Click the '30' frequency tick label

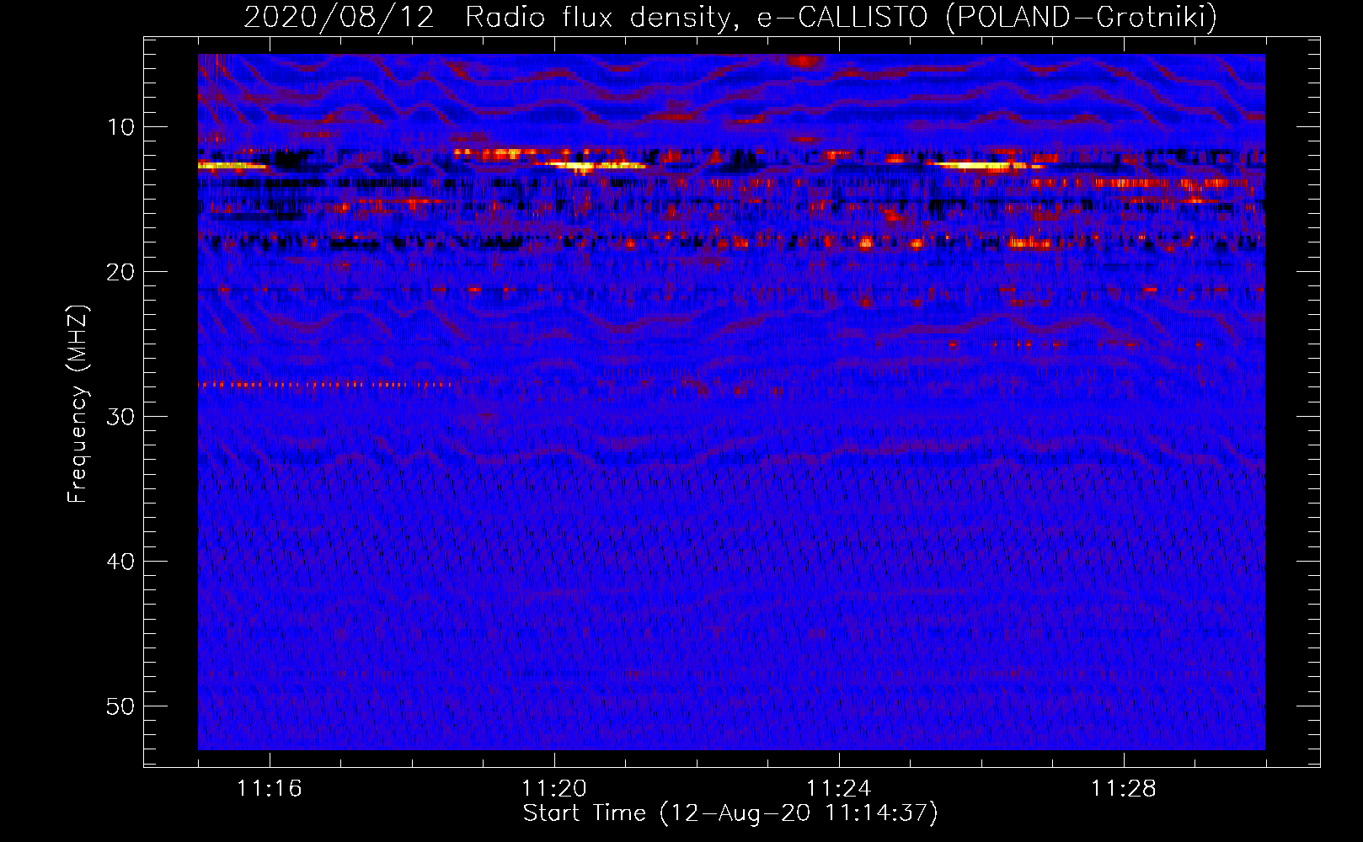click(121, 417)
